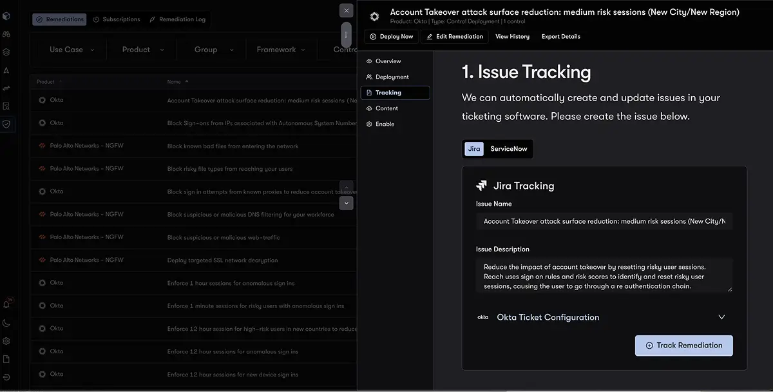
Task: Click the Deploy Now button
Action: [391, 37]
